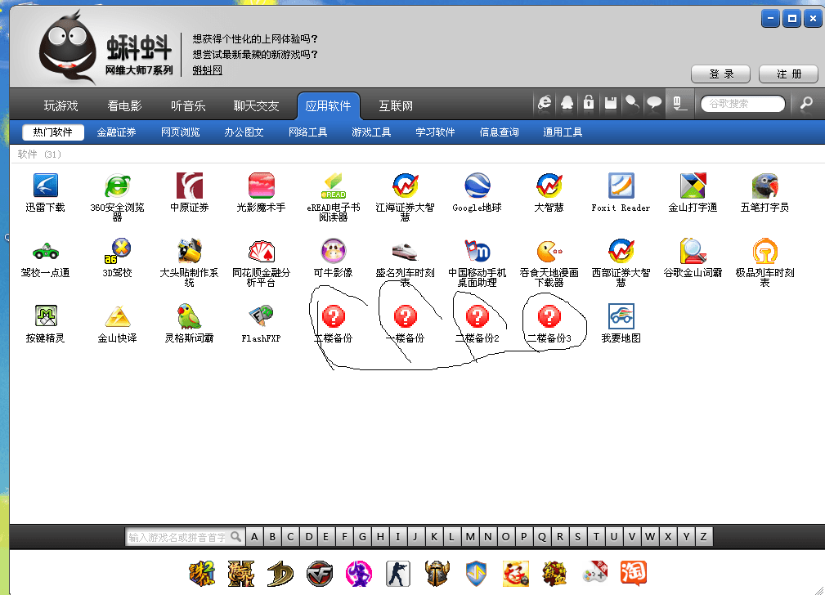Click the 谷歌搜索 search input field
This screenshot has width=825, height=595.
(x=742, y=104)
